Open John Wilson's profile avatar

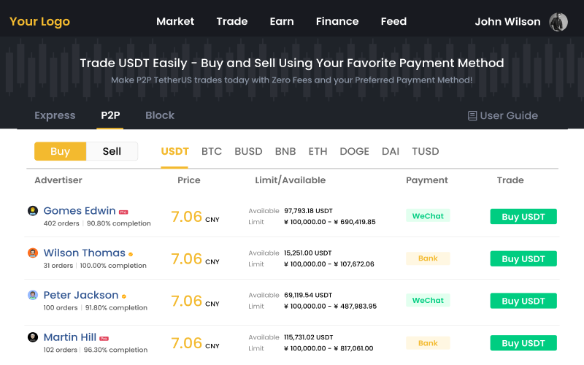pos(558,22)
